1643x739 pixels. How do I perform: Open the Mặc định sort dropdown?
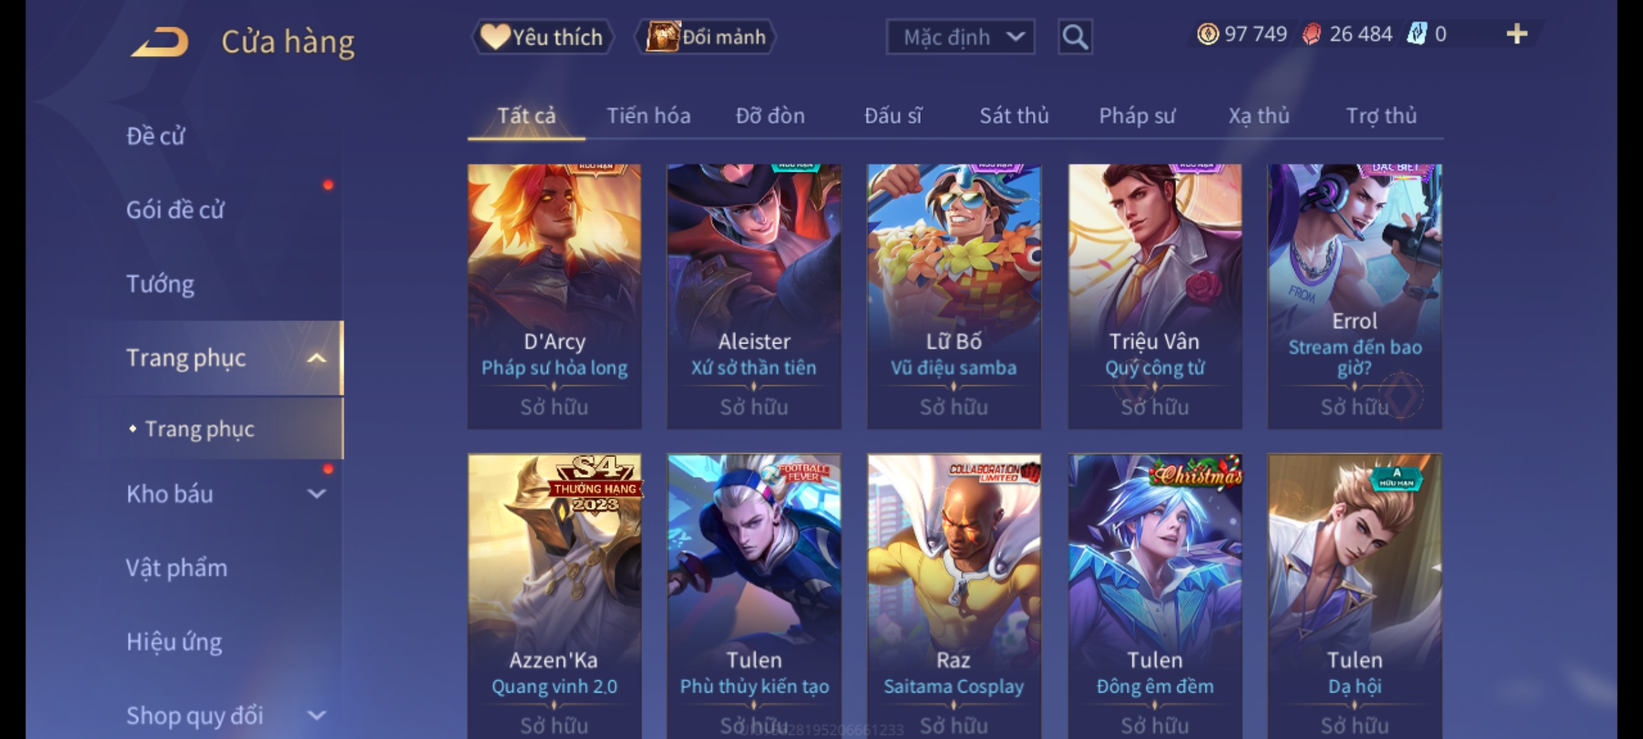(x=960, y=37)
